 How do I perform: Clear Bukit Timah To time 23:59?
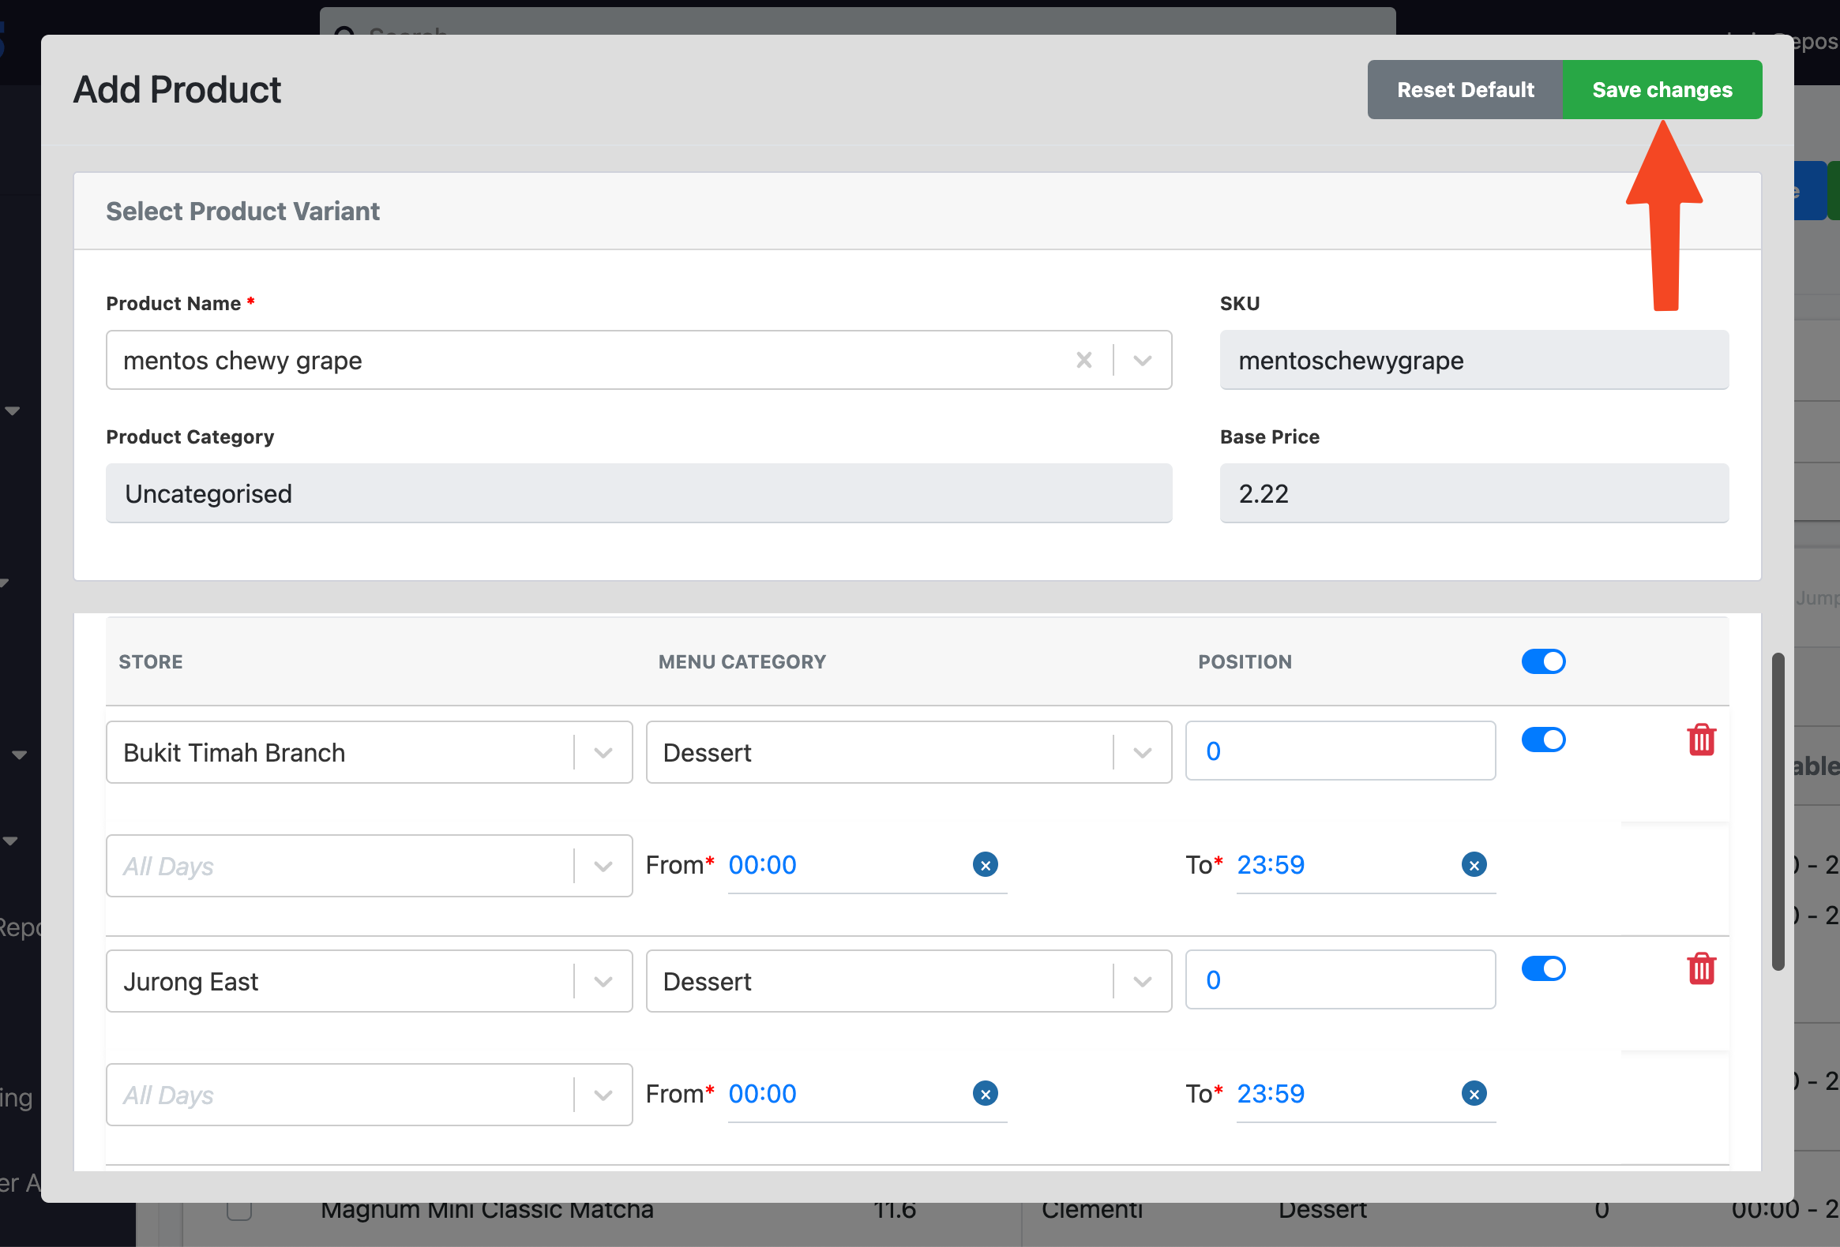(x=1474, y=865)
